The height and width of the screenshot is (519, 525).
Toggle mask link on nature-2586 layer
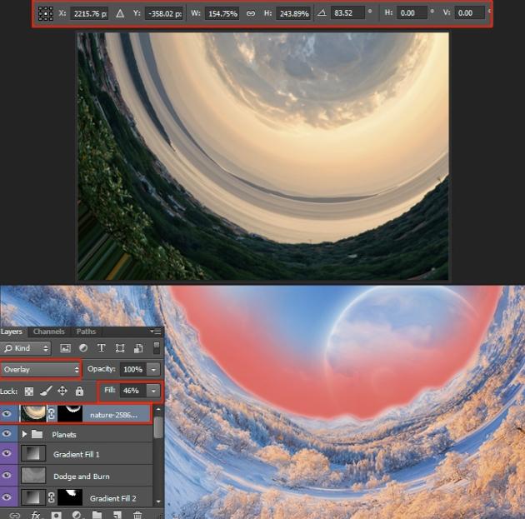pos(52,414)
